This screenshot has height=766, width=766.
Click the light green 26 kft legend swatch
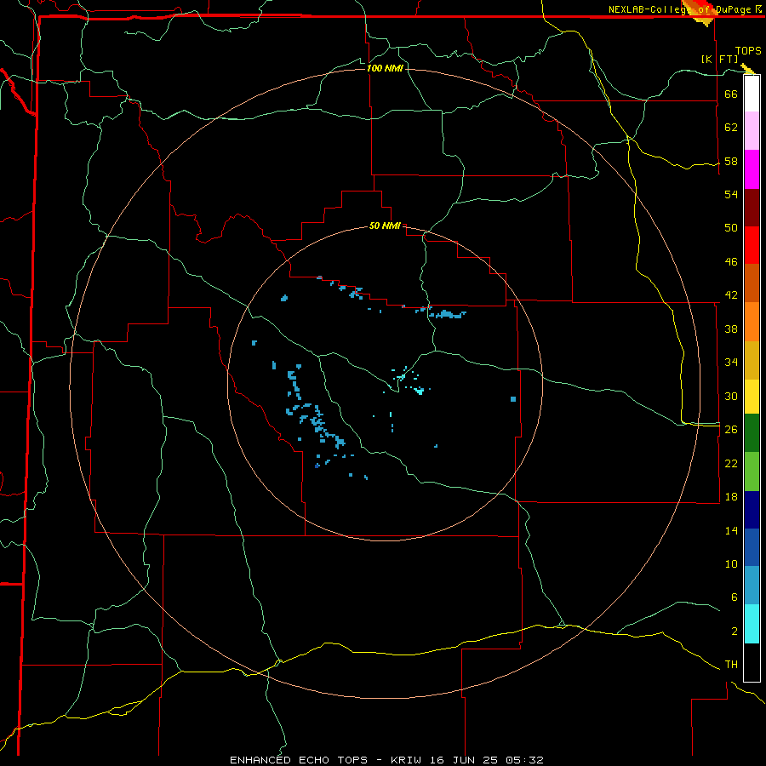pos(752,472)
